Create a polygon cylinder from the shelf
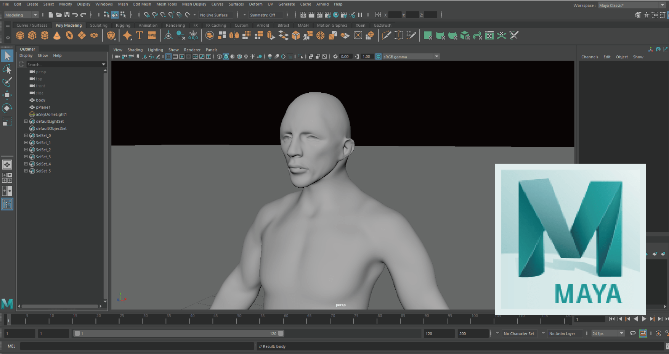This screenshot has height=354, width=669. [x=45, y=35]
